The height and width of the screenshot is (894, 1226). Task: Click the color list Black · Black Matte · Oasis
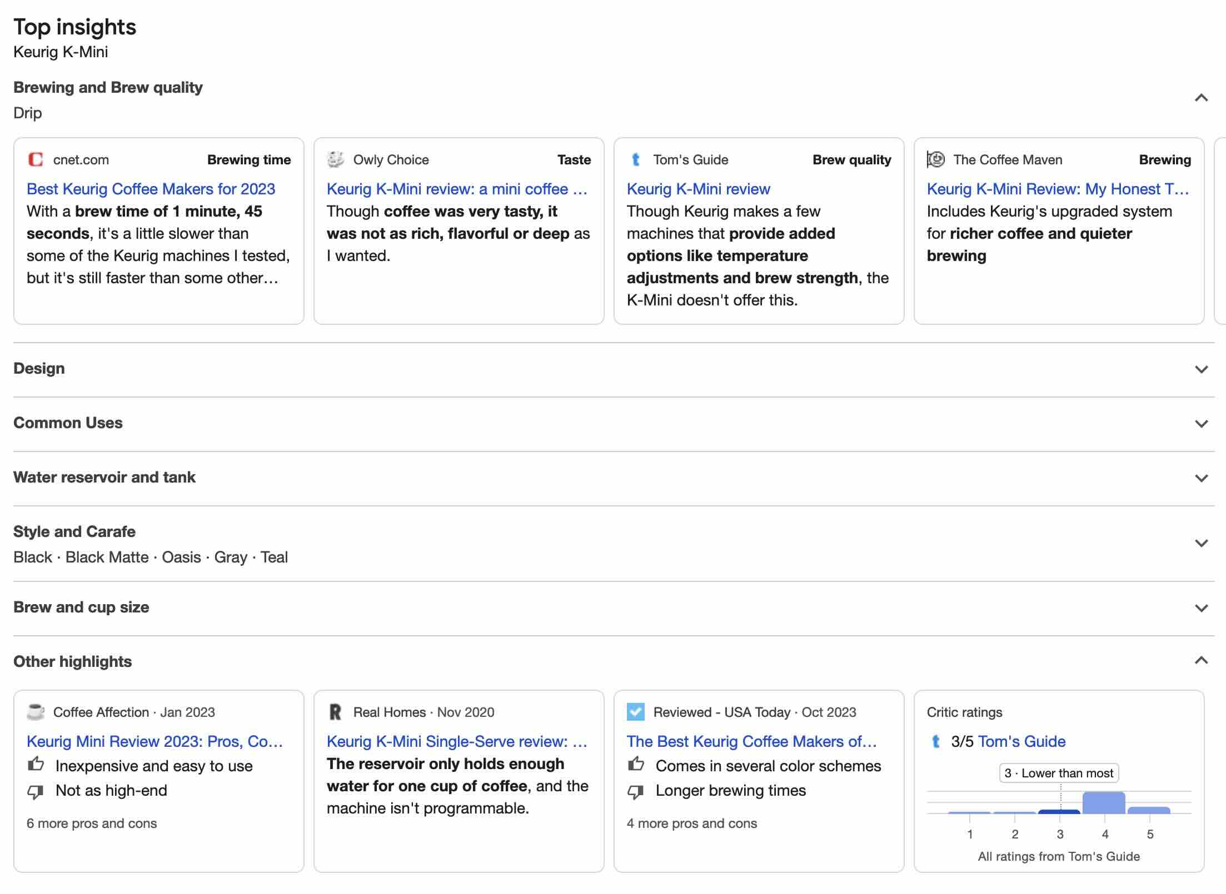pos(151,557)
